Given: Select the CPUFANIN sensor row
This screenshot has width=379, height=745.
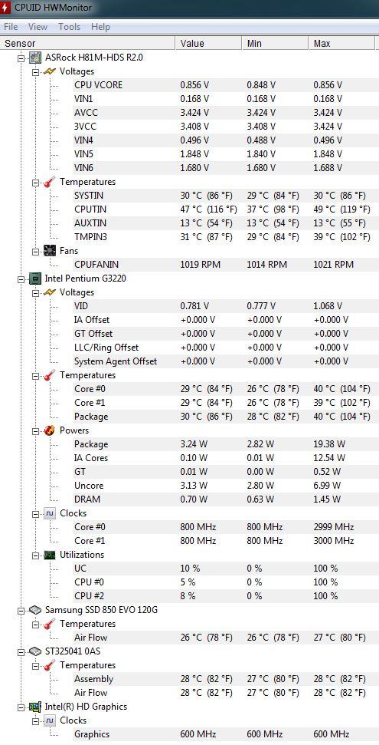Looking at the screenshot, I should (212, 265).
